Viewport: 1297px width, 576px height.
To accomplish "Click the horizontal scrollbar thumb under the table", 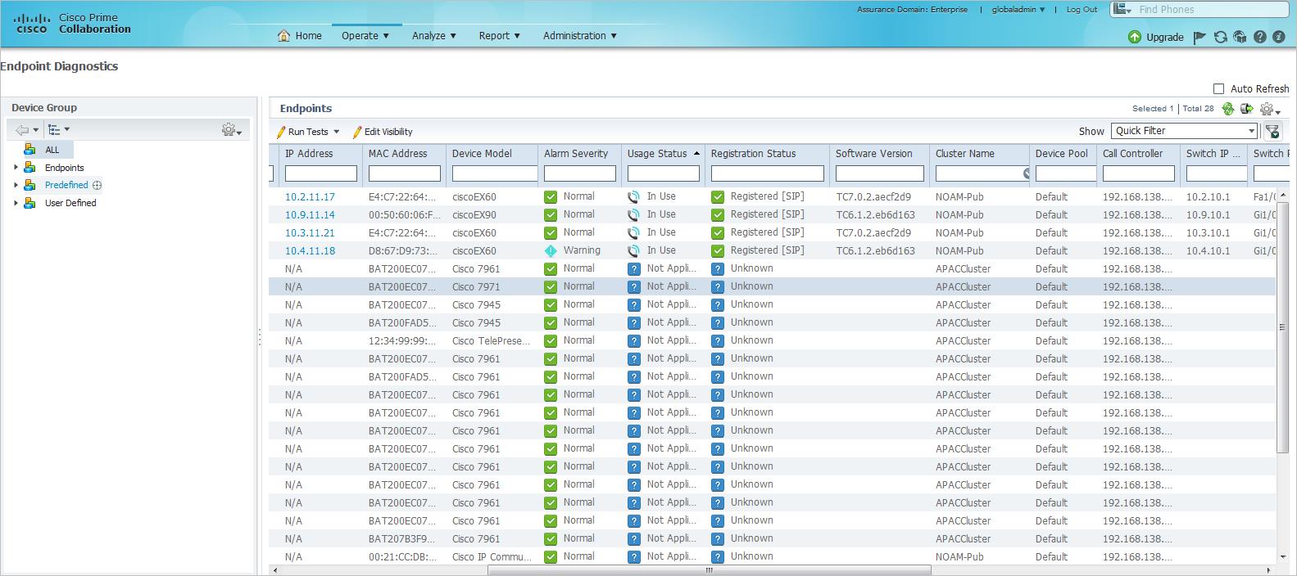I will click(710, 570).
